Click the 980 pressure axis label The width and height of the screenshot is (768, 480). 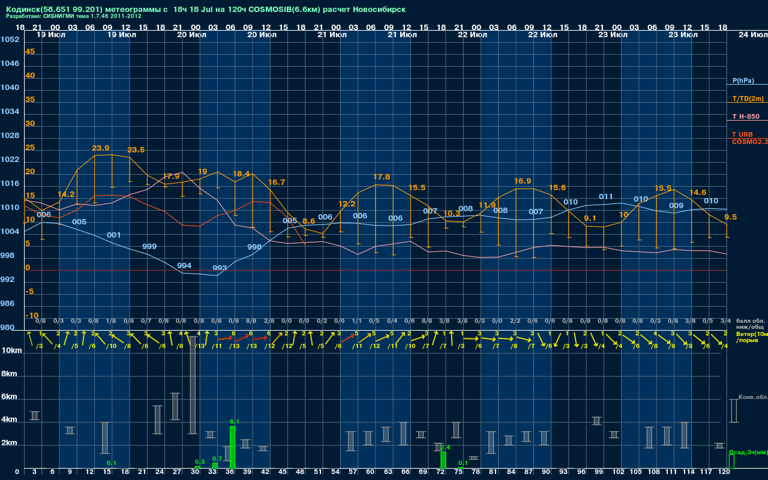tap(8, 328)
